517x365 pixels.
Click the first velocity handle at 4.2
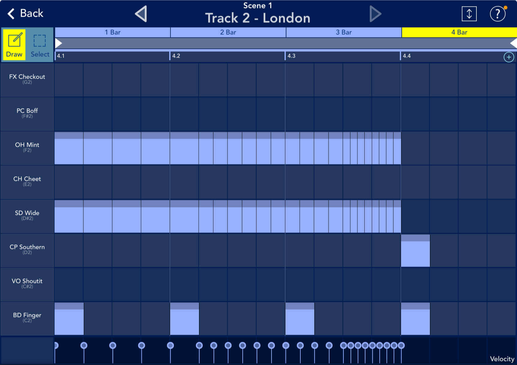tap(170, 345)
